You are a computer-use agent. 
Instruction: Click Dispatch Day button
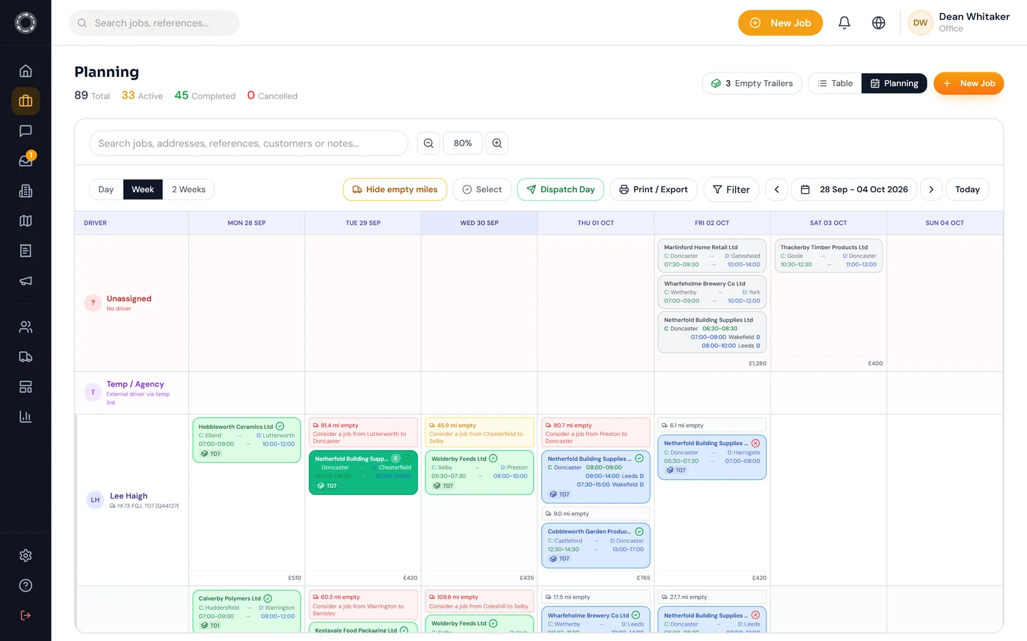pos(560,189)
